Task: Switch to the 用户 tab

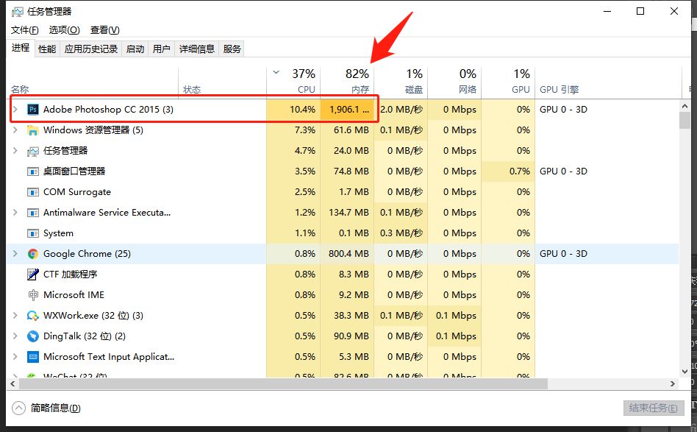Action: [x=161, y=49]
